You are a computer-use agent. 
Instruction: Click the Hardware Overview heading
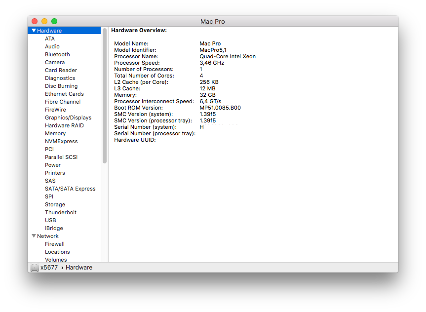click(139, 30)
